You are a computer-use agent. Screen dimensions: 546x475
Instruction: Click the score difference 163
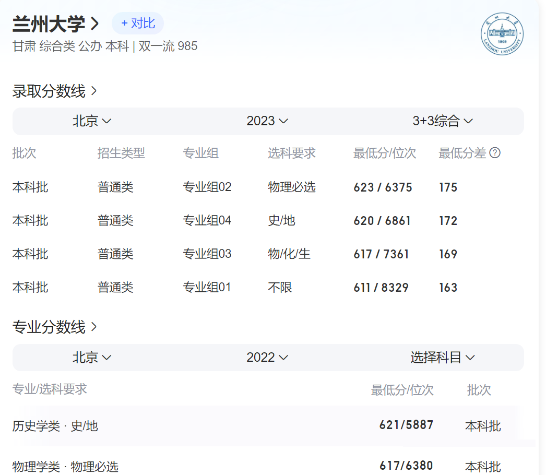pyautogui.click(x=448, y=288)
